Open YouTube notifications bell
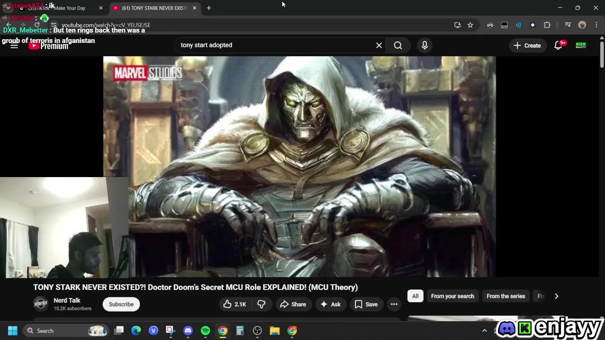605x340 pixels. click(x=558, y=45)
